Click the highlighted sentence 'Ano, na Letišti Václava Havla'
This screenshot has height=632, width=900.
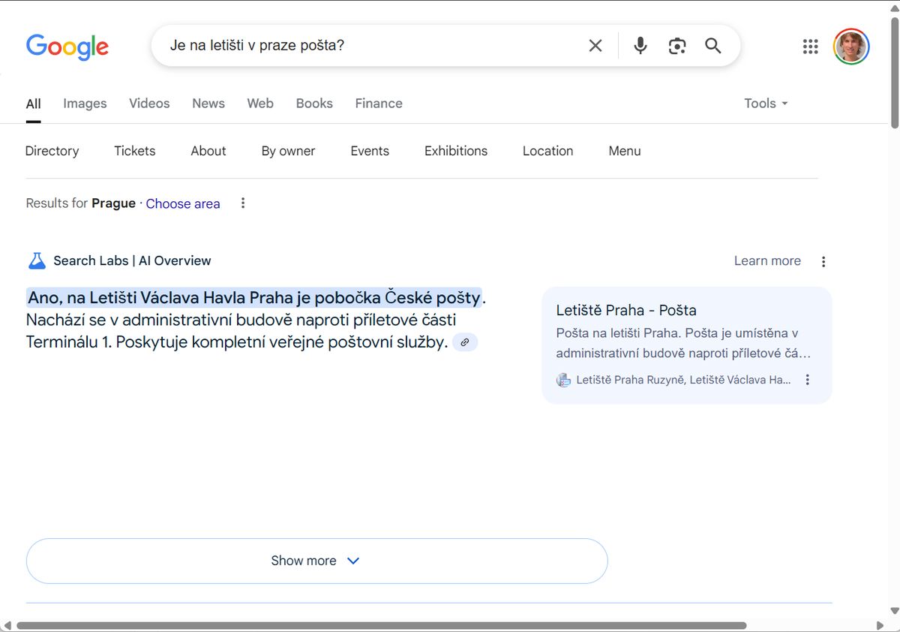[254, 298]
